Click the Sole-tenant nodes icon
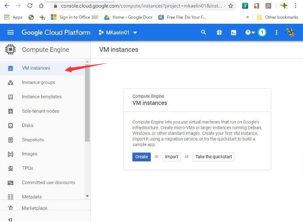303x222 pixels. click(x=10, y=111)
